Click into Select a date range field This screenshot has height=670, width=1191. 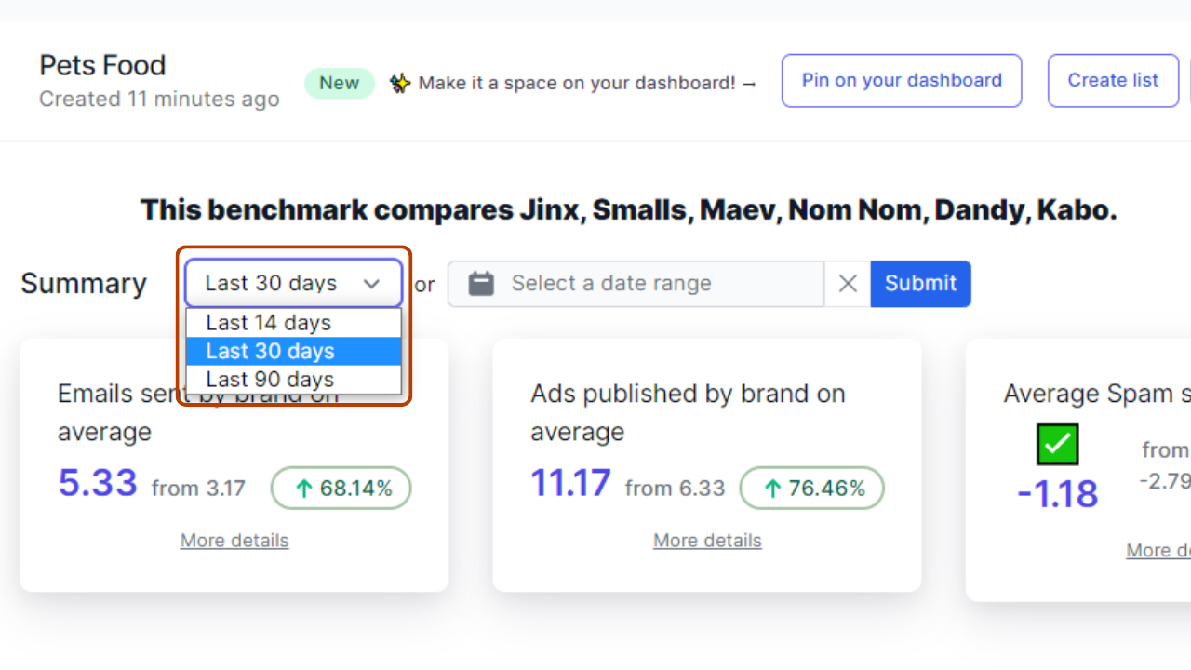pyautogui.click(x=651, y=284)
